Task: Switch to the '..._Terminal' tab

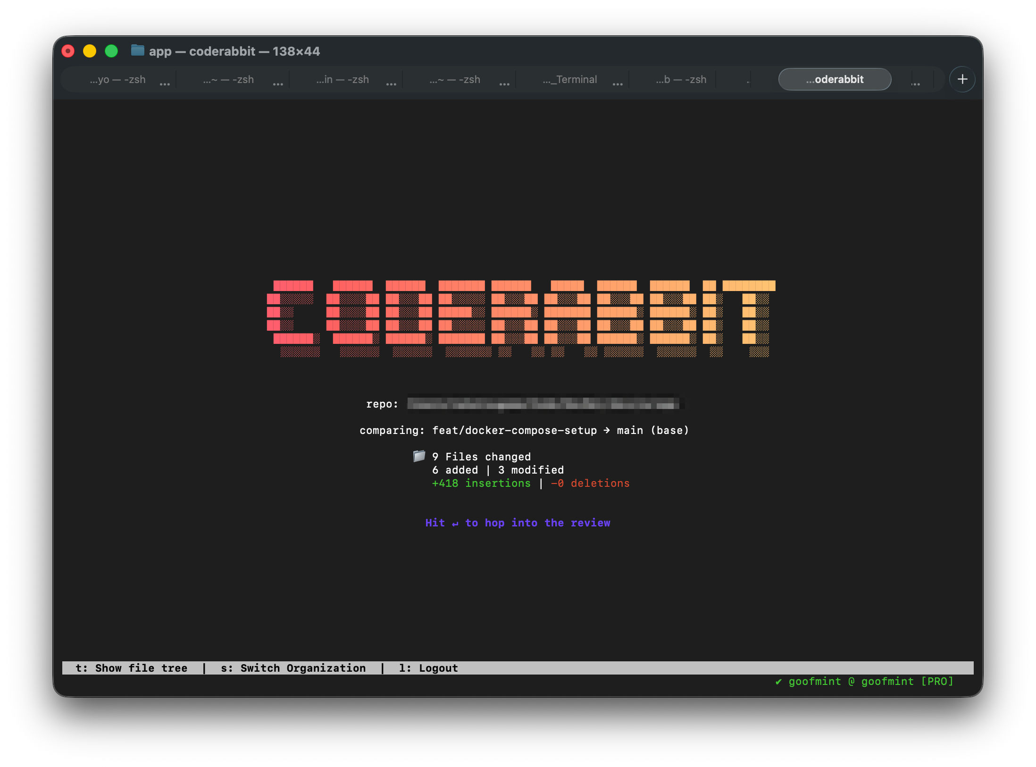Action: pyautogui.click(x=570, y=79)
